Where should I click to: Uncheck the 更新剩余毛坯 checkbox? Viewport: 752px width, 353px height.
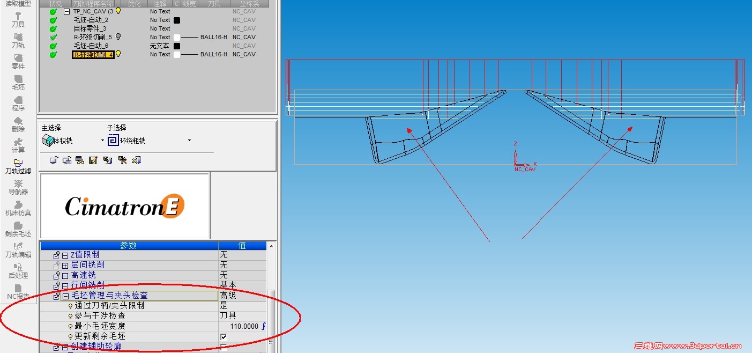pos(224,336)
